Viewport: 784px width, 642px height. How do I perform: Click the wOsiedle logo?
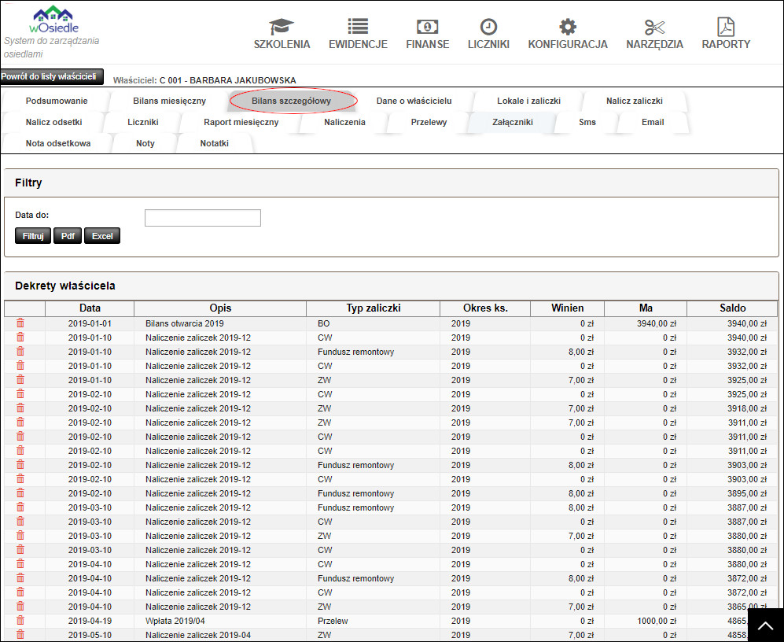click(53, 19)
